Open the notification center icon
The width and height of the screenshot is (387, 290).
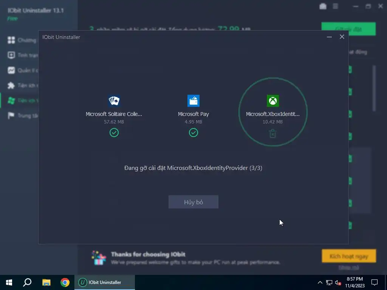coord(375,282)
